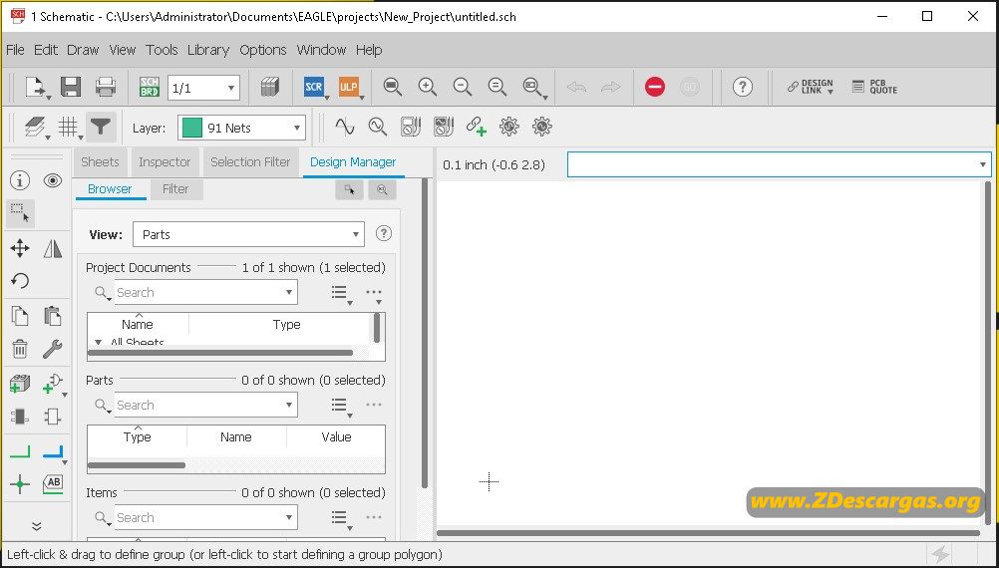Switch to the Inspector tab
999x568 pixels.
click(165, 161)
